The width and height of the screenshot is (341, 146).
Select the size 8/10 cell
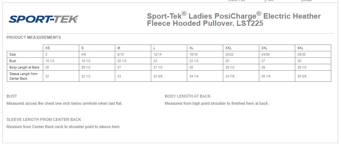click(x=121, y=55)
